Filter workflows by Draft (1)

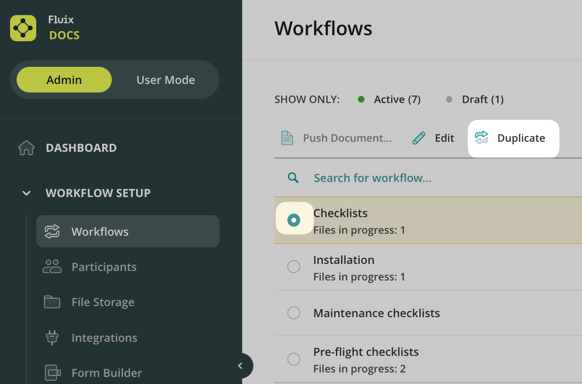pos(475,100)
